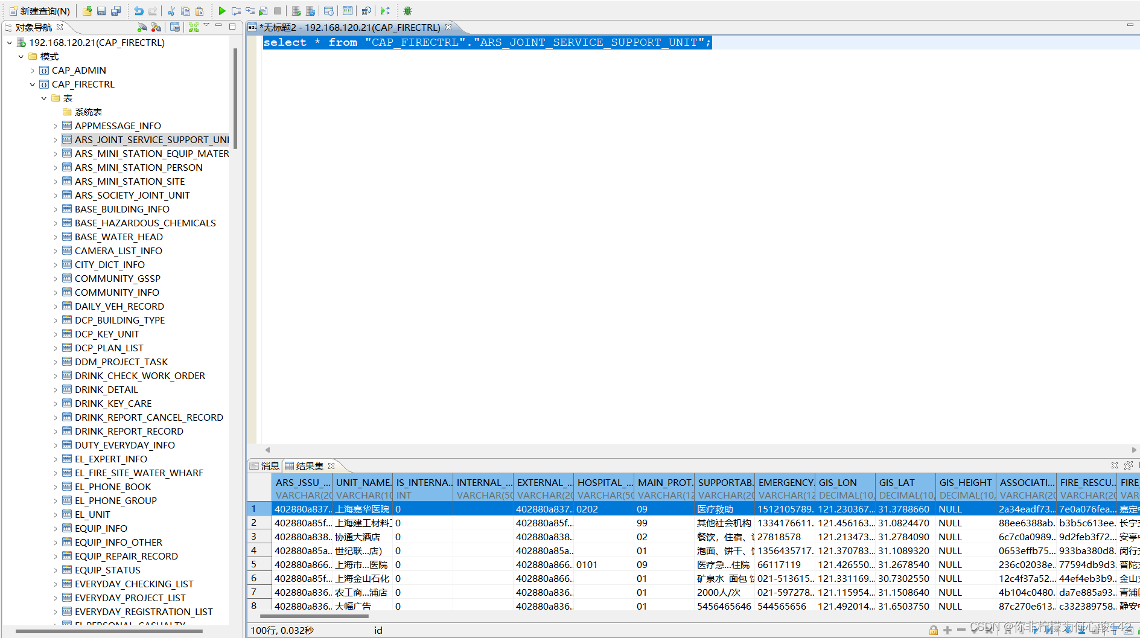This screenshot has height=638, width=1140.
Task: Click the paste clipboard icon
Action: 199,11
